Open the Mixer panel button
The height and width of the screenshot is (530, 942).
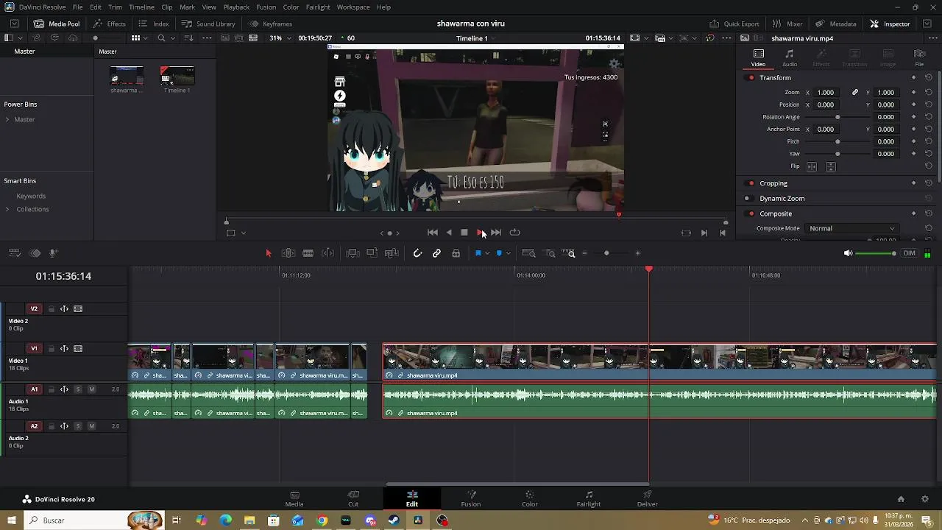click(x=787, y=24)
